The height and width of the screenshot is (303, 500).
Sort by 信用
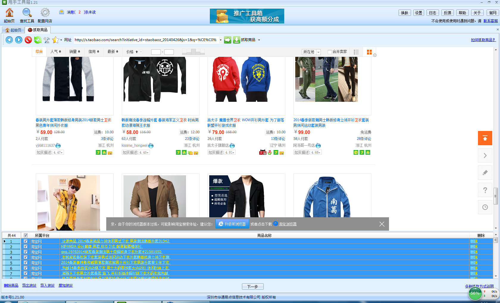[x=94, y=52]
